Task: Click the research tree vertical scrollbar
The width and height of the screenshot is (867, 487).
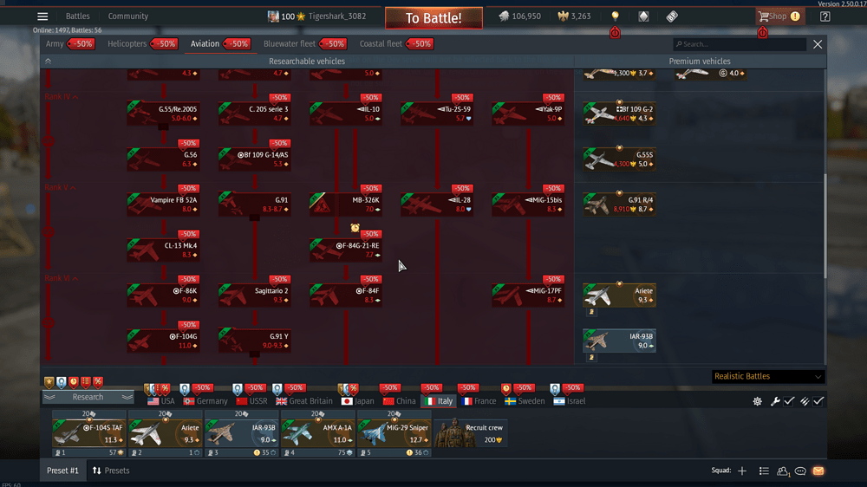Action: [x=825, y=225]
